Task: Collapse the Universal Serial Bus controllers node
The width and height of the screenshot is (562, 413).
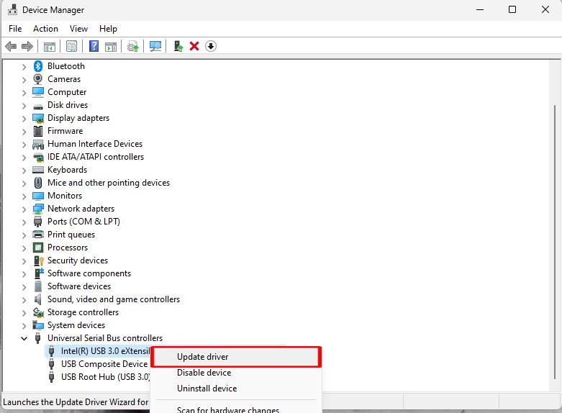Action: pyautogui.click(x=24, y=338)
